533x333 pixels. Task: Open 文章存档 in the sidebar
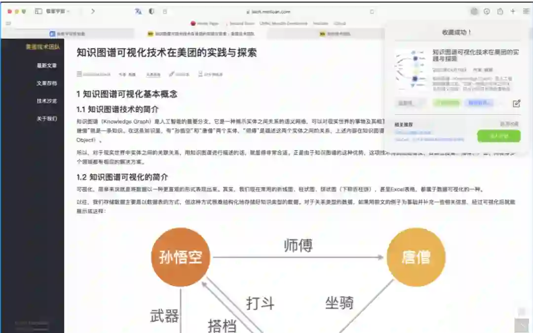pyautogui.click(x=47, y=83)
